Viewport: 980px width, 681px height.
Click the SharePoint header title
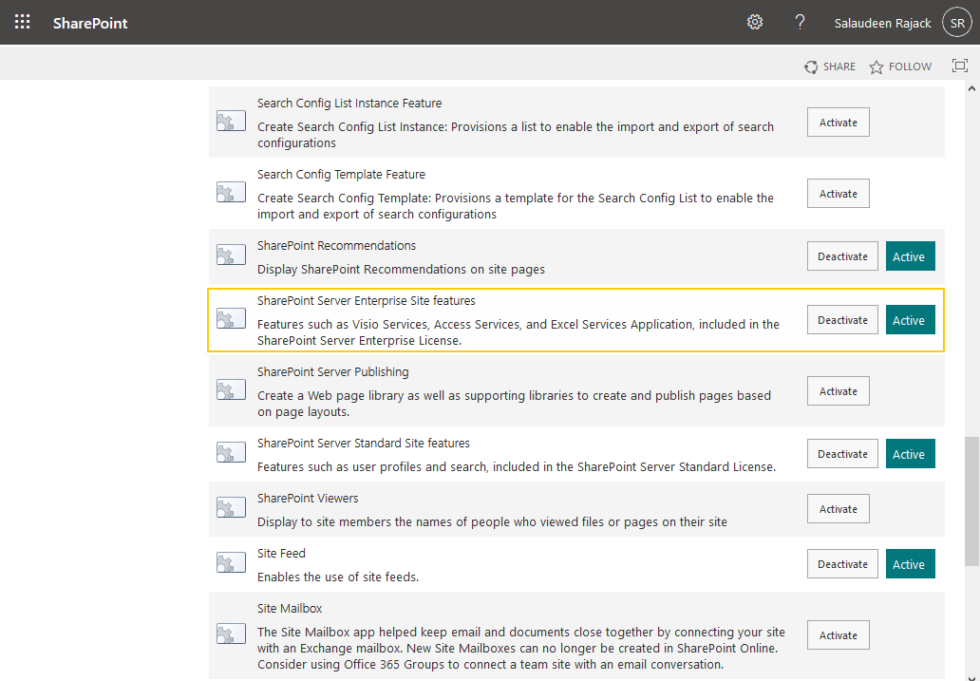90,23
